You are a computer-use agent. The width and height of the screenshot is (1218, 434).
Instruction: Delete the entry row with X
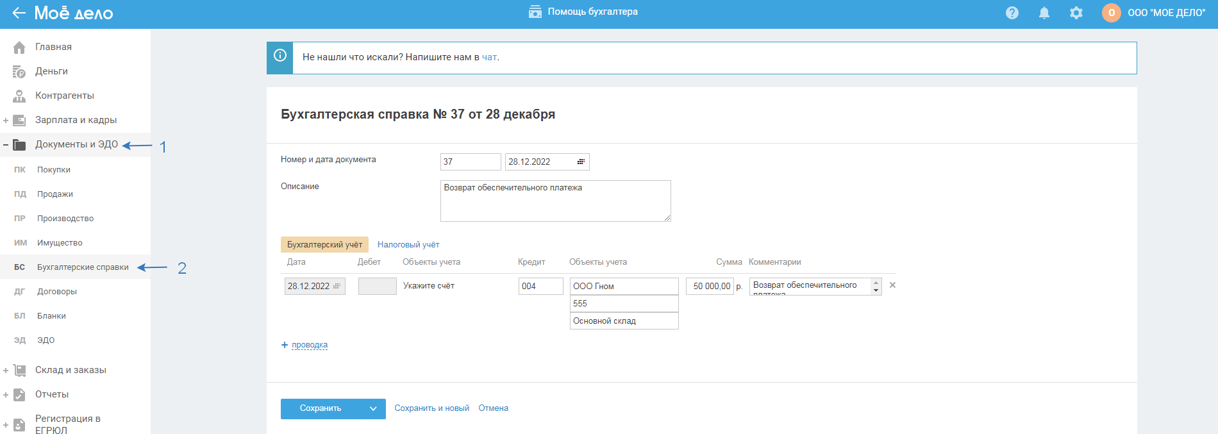[x=892, y=285]
